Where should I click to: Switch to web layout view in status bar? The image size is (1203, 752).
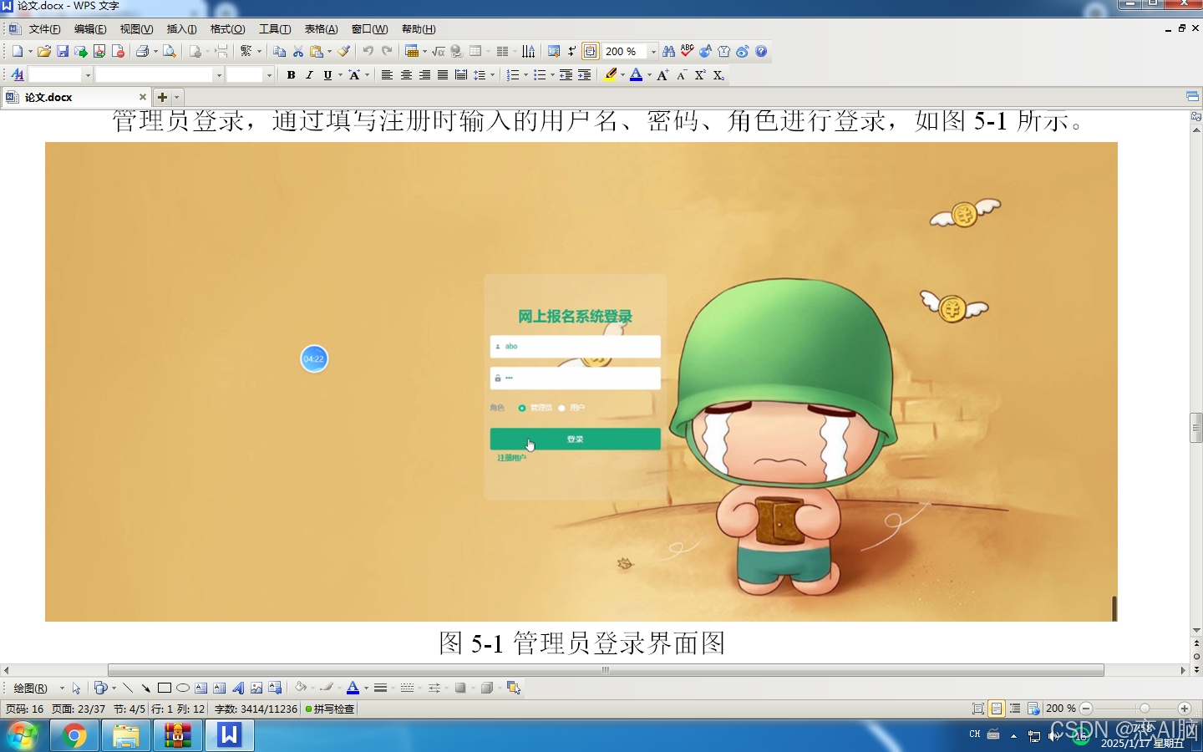pos(1033,709)
